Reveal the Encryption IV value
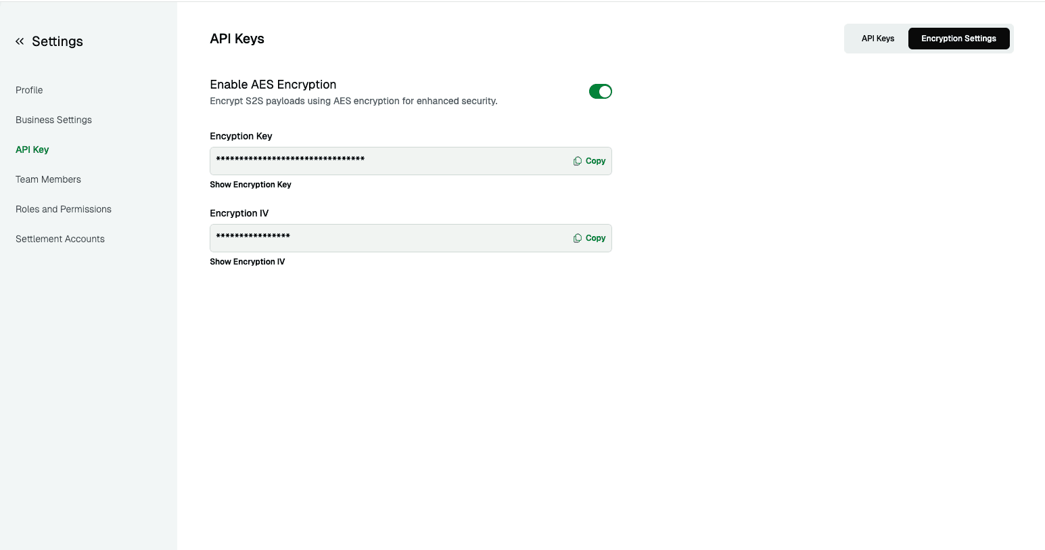Image resolution: width=1045 pixels, height=550 pixels. click(x=247, y=261)
